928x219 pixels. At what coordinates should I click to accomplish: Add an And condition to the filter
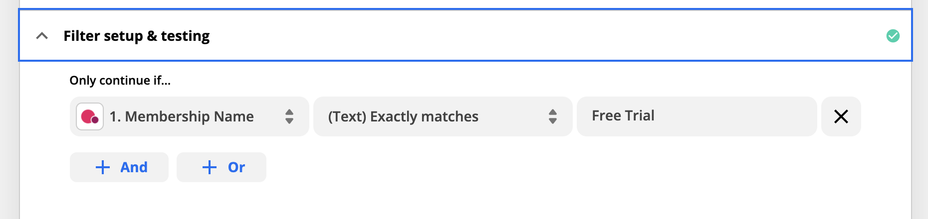(x=119, y=167)
